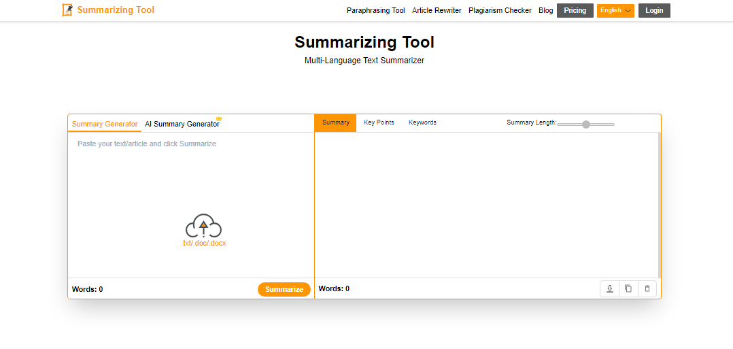
Task: Delete the summary text with trash icon
Action: point(647,288)
